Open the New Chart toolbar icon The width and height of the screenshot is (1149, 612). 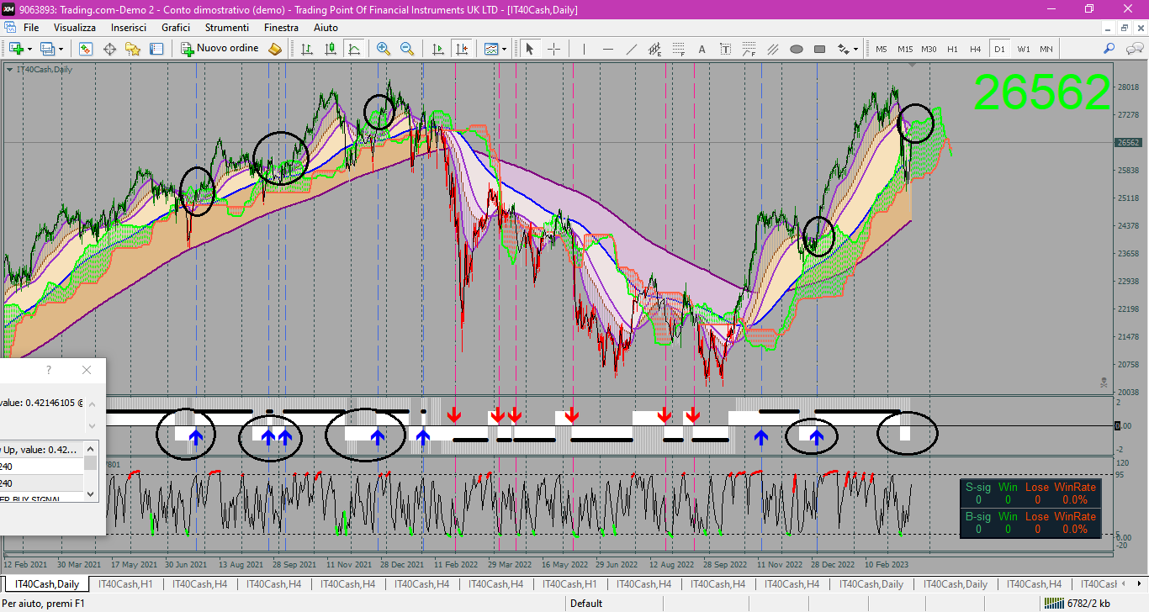(15, 49)
